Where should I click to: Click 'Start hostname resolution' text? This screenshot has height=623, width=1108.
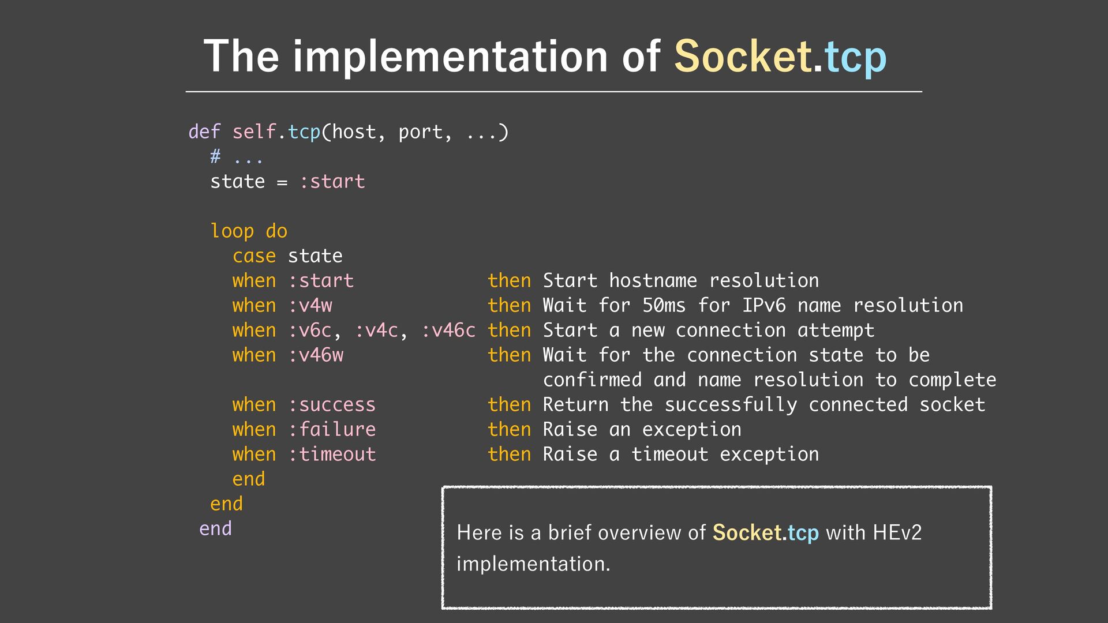[x=681, y=281]
